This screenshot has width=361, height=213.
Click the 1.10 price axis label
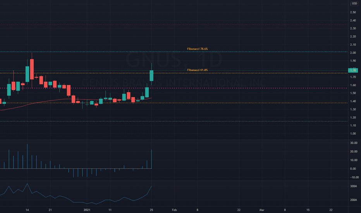pyautogui.click(x=353, y=125)
